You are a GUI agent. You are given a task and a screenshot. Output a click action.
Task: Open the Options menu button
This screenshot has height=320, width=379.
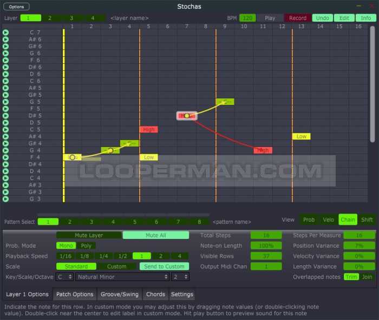(16, 6)
